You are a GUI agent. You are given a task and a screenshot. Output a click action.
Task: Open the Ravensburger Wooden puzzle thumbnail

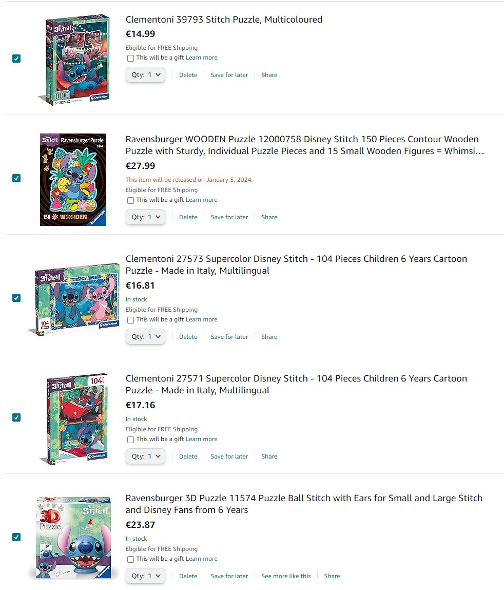click(x=73, y=180)
